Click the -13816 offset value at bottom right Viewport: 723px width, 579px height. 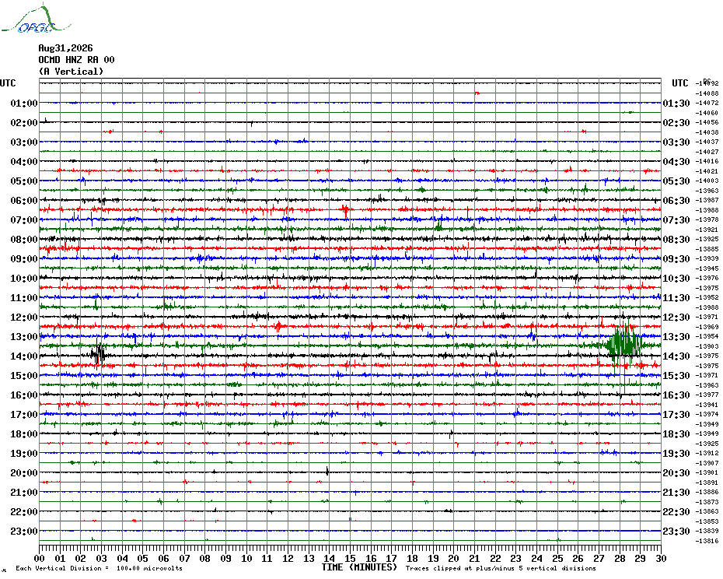click(x=707, y=541)
